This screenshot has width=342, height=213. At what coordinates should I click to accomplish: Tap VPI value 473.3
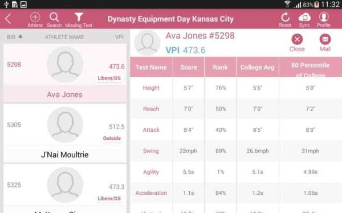[117, 187]
